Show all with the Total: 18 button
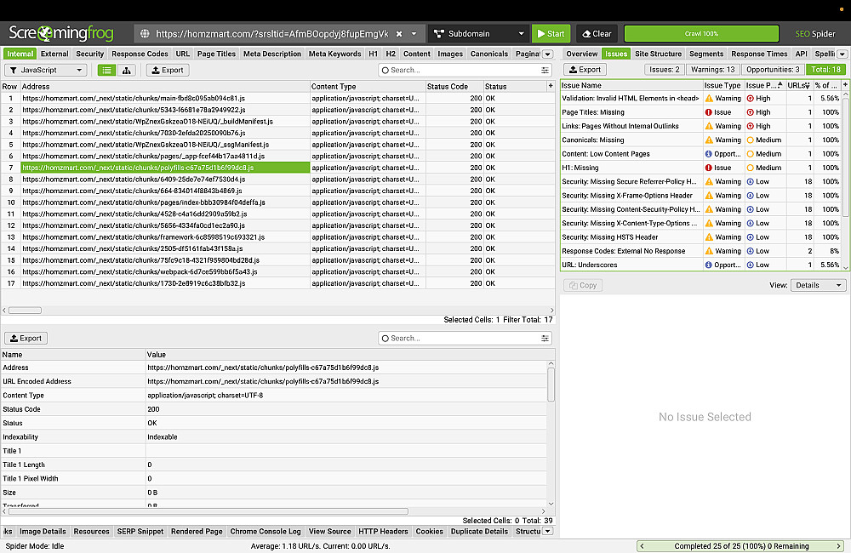 click(x=825, y=70)
